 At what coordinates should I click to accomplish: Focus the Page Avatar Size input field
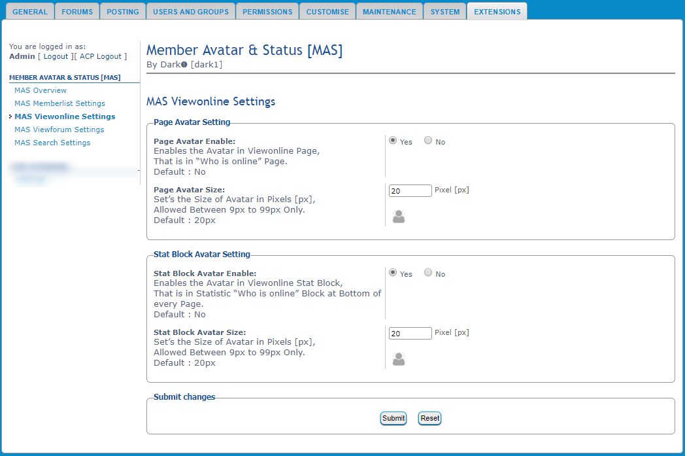(x=410, y=191)
